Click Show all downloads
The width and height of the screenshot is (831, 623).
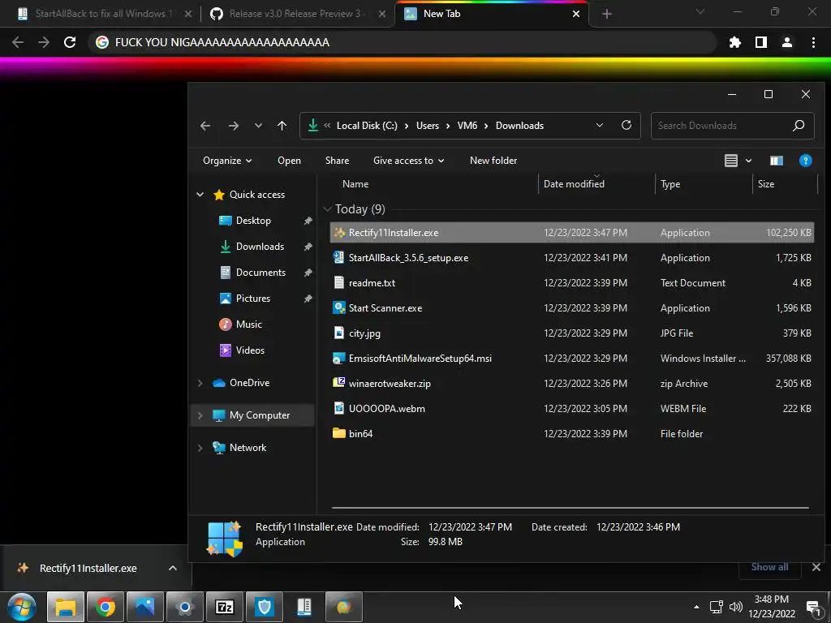[x=769, y=567]
